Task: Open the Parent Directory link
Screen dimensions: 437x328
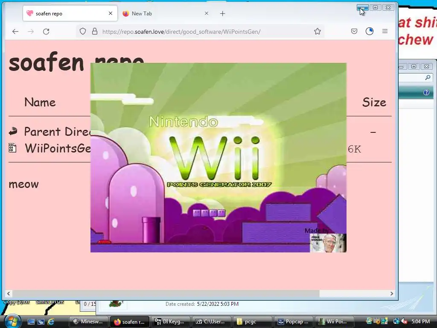Action: point(58,132)
